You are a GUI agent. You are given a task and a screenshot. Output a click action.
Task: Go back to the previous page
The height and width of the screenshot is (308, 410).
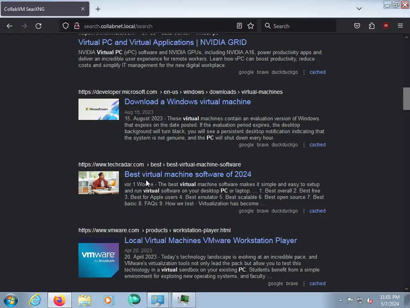tap(10, 26)
